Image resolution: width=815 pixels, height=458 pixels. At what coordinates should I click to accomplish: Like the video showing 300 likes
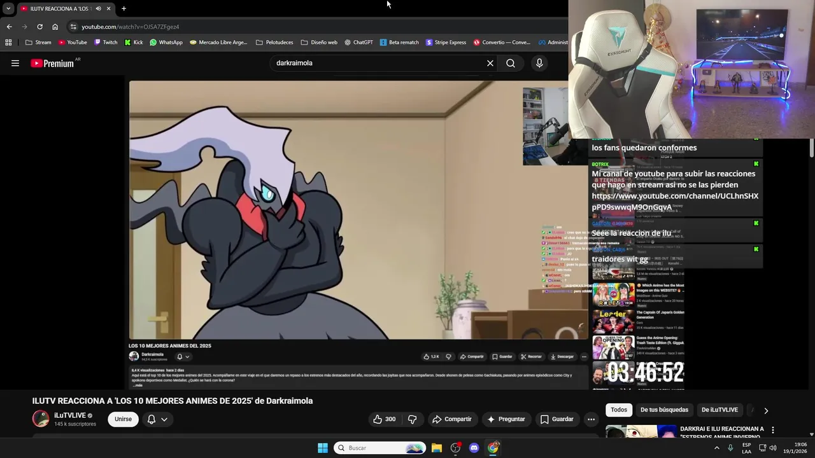384,419
